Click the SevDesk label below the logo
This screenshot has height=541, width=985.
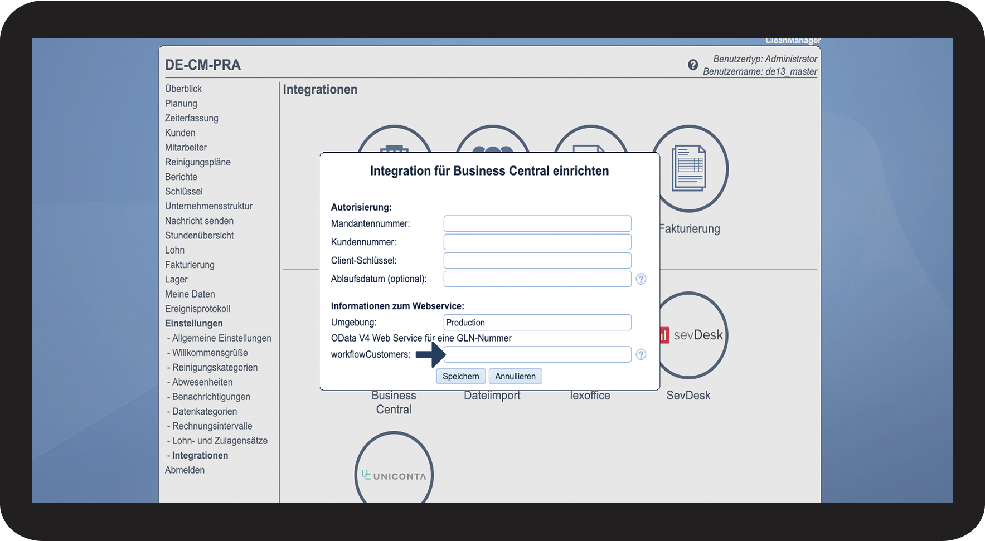pyautogui.click(x=688, y=396)
